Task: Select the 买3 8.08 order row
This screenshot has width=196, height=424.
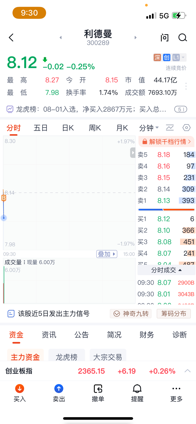Action: (x=166, y=242)
